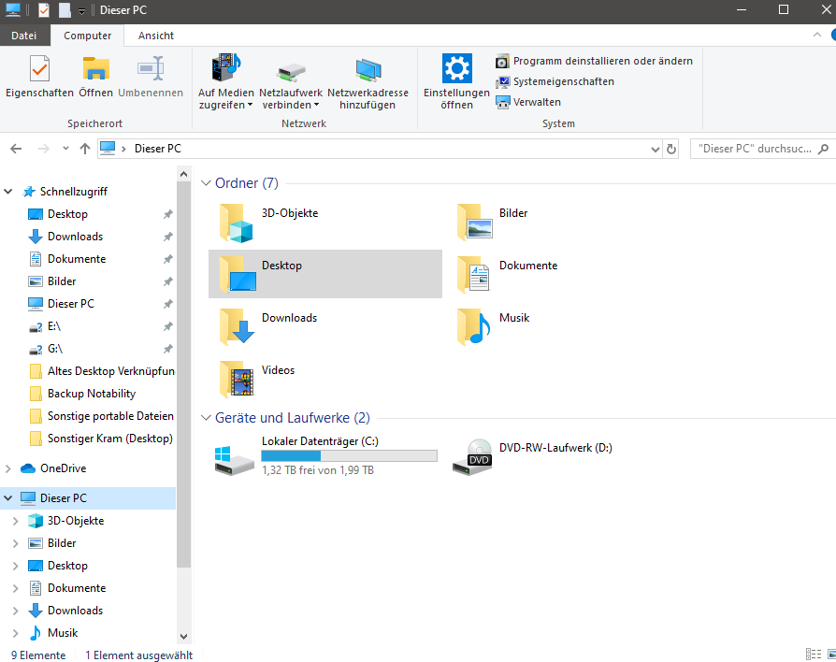Viewport: 836px width, 662px height.
Task: Expand Desktop under Dieser PC tree
Action: tap(16, 566)
